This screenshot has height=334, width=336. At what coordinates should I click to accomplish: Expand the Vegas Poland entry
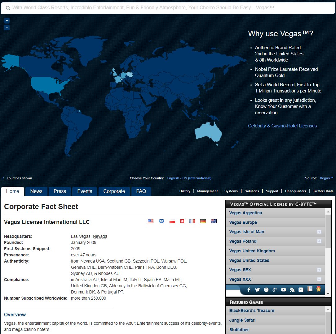pos(319,241)
